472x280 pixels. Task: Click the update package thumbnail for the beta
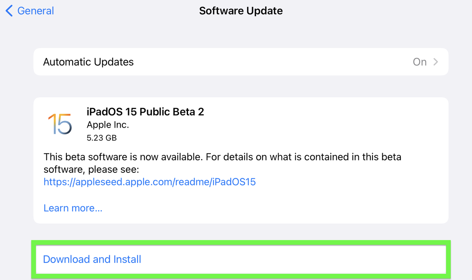59,124
